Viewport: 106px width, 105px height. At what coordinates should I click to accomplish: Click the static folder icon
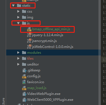(19, 6)
